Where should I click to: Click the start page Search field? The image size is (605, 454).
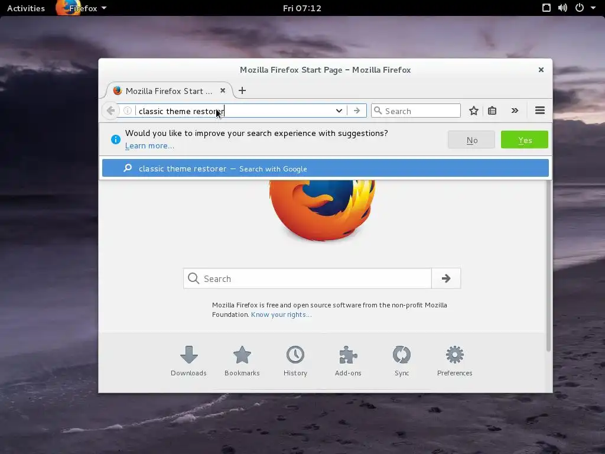pyautogui.click(x=307, y=278)
